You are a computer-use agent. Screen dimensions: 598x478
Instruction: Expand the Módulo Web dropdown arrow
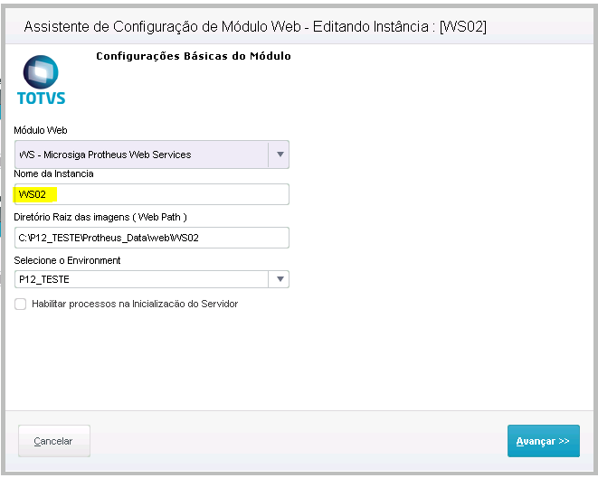pos(280,155)
